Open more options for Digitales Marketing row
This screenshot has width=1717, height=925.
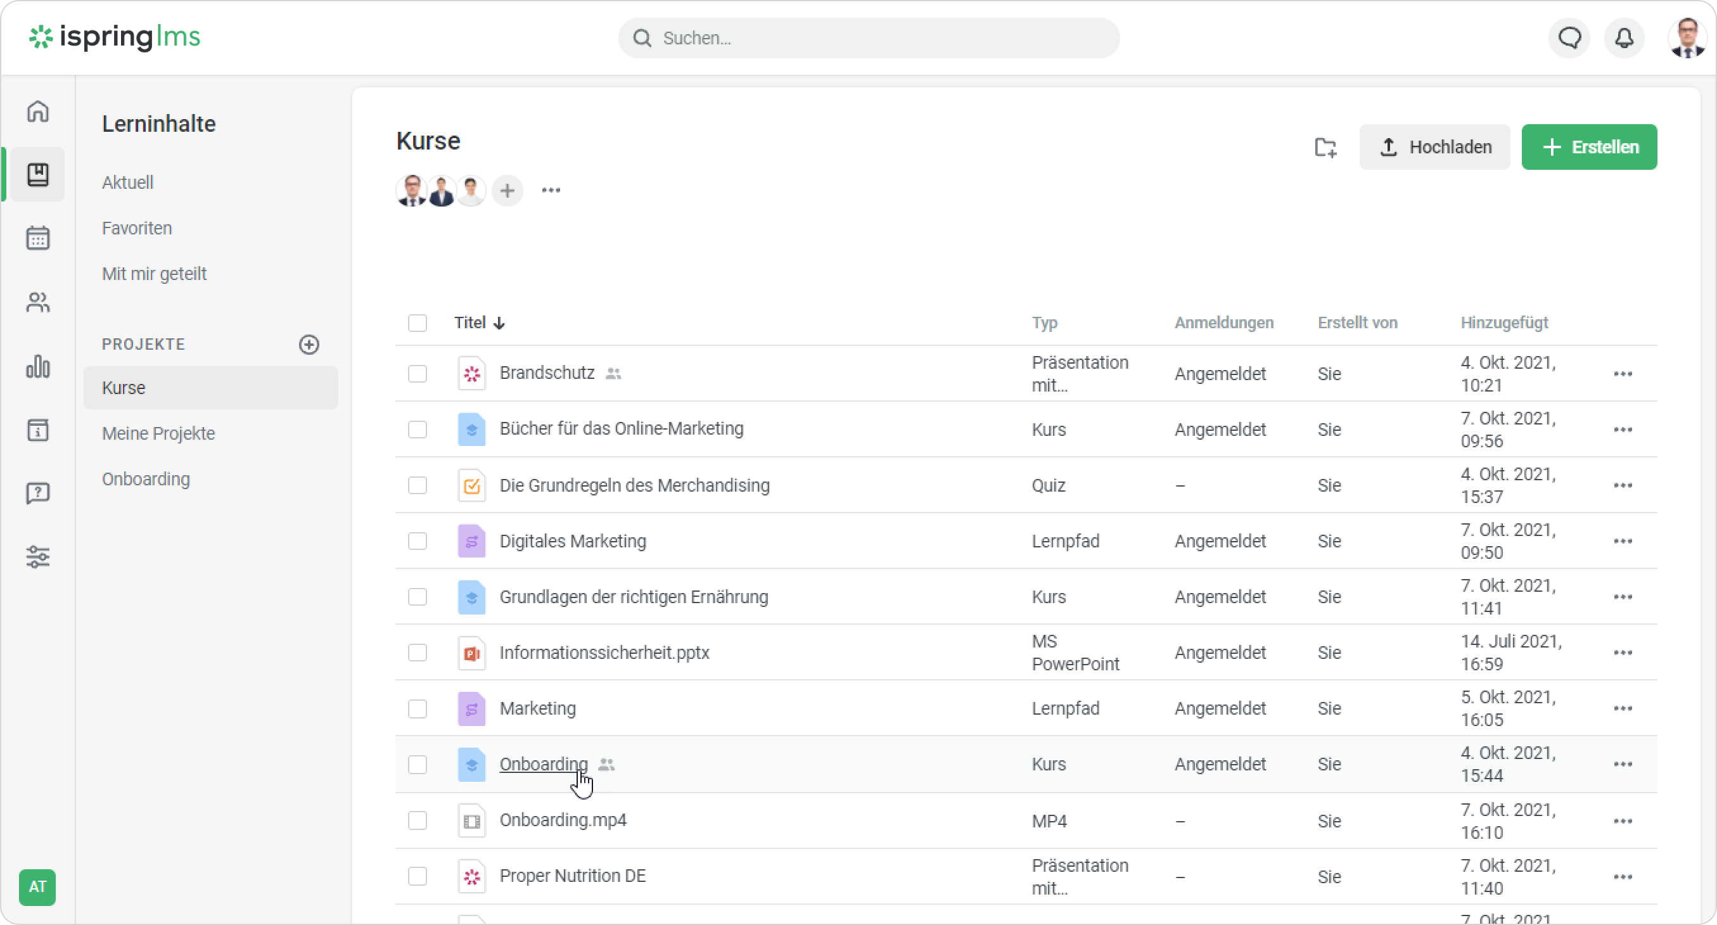[x=1623, y=541]
